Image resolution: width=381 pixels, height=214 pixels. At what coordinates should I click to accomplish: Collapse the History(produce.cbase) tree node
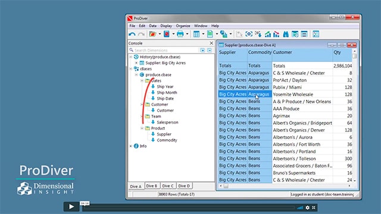coord(131,57)
